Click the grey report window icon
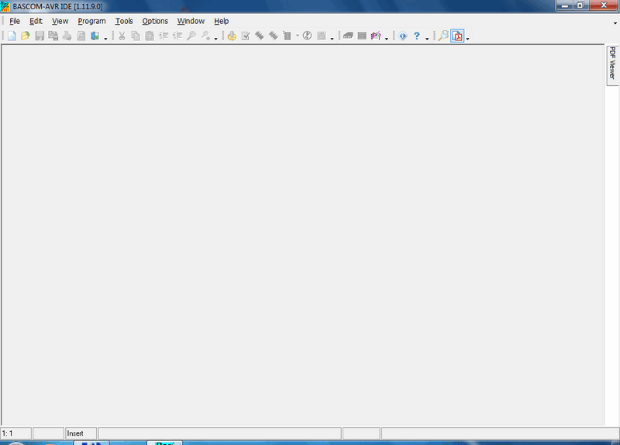Screen dimensions: 620x445 tap(322, 36)
